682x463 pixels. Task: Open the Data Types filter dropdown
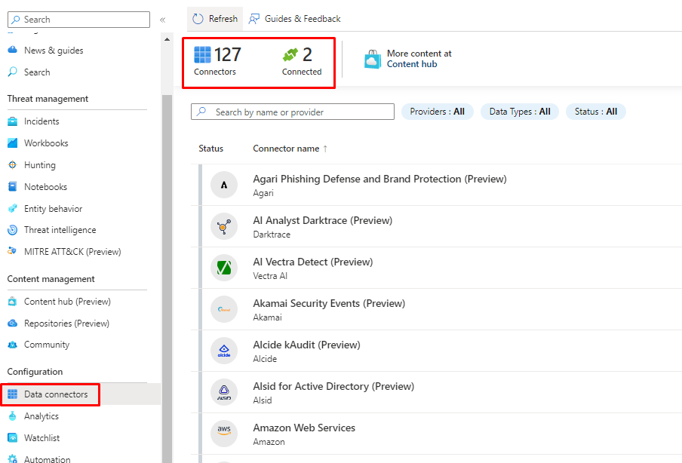pos(520,112)
